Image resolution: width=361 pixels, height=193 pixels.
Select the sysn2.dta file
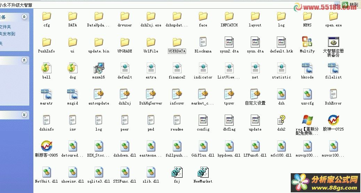(x=229, y=45)
